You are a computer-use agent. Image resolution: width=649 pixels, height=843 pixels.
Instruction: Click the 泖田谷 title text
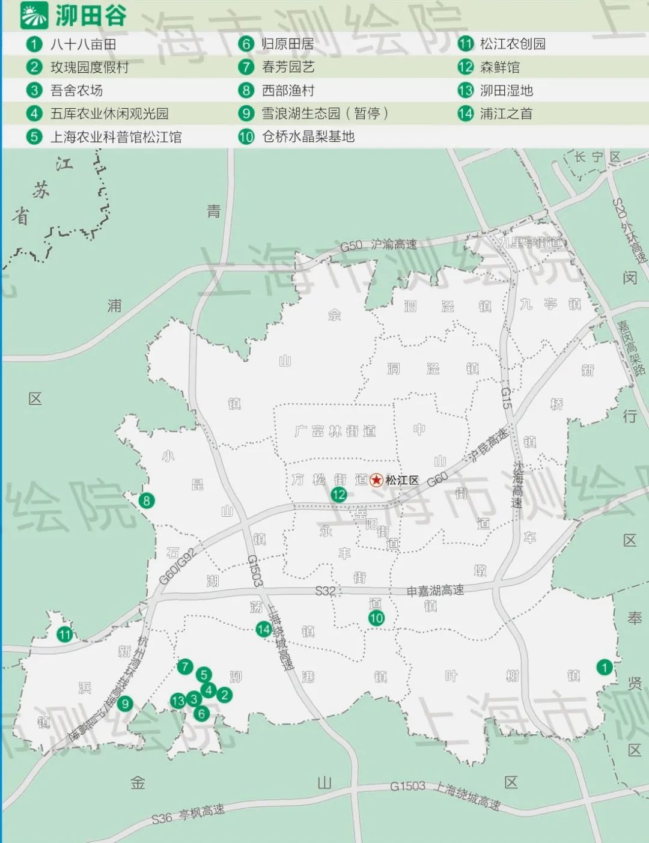click(91, 16)
